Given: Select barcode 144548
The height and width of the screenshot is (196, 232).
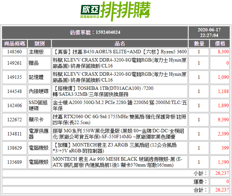Looking at the screenshot, I should [15, 91].
